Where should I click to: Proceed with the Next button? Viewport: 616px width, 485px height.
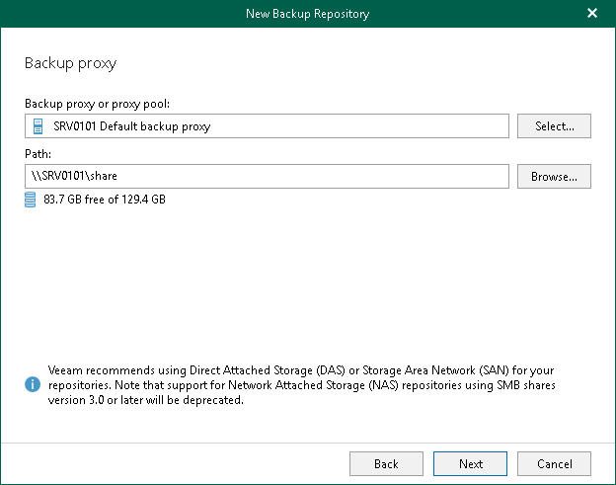tap(470, 464)
